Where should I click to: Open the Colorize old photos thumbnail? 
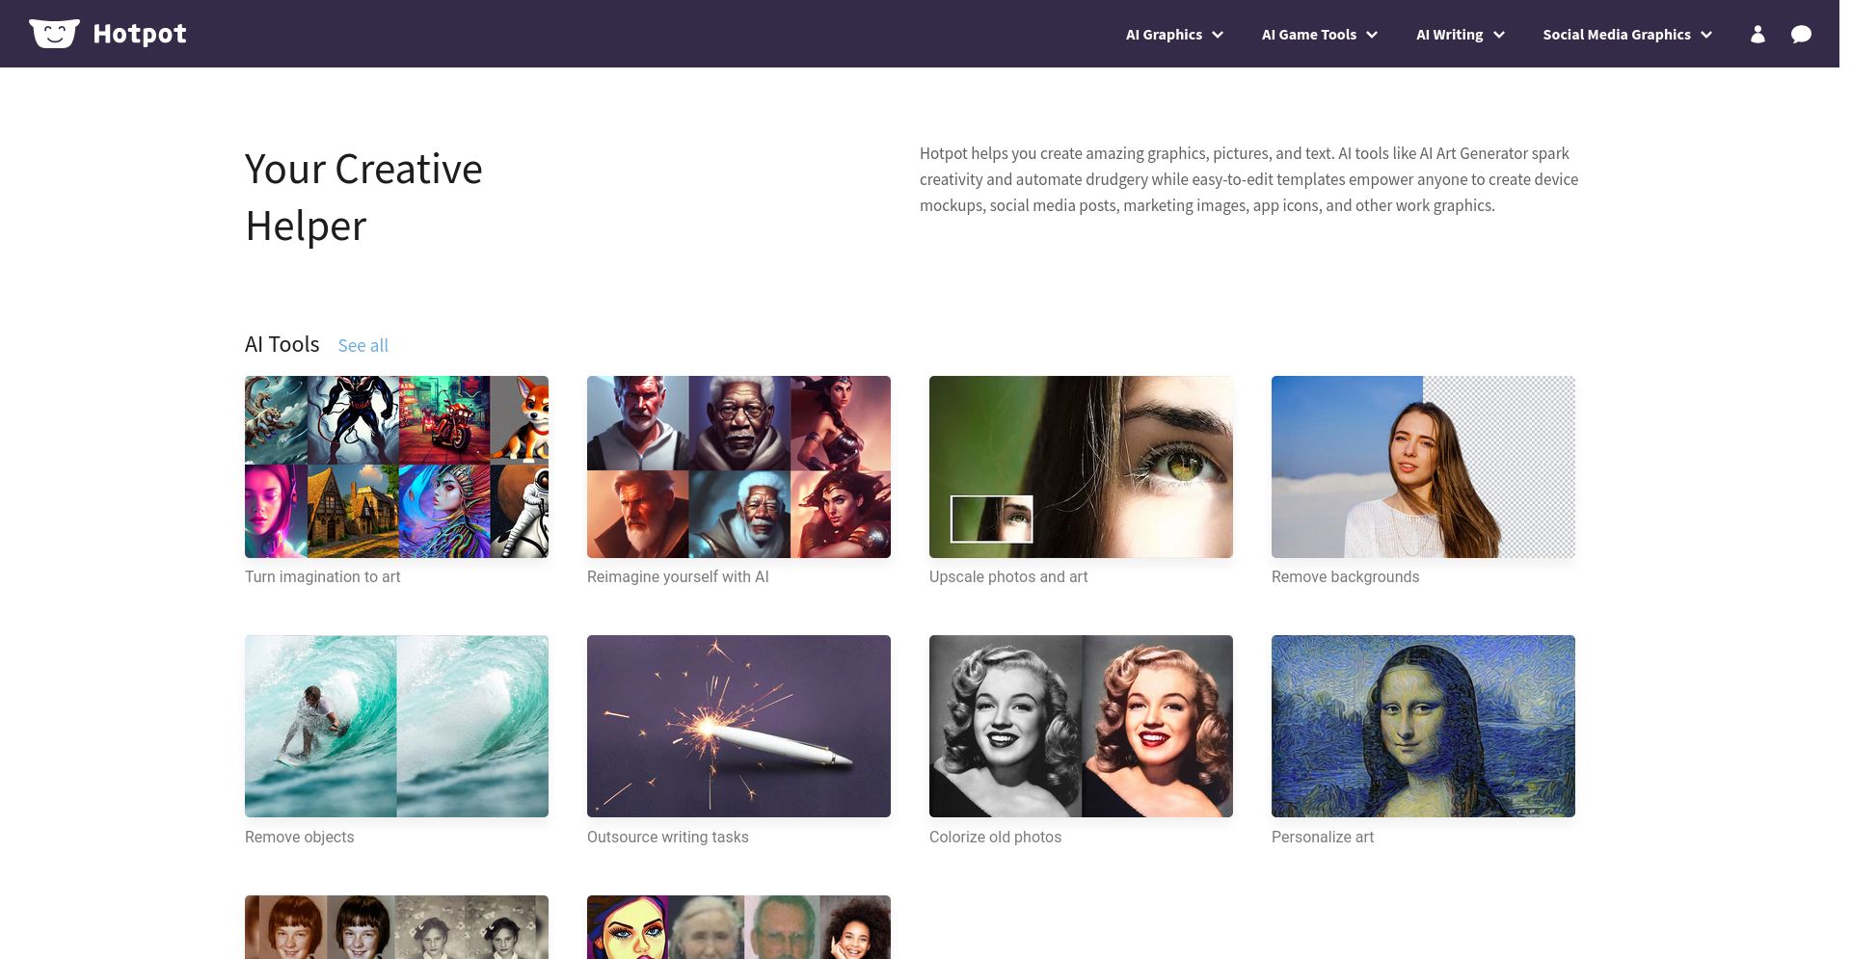click(x=1081, y=726)
